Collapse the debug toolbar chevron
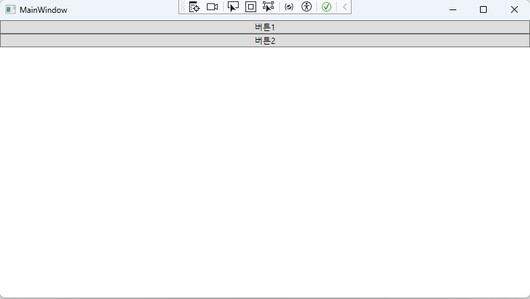The width and height of the screenshot is (530, 299). click(345, 7)
